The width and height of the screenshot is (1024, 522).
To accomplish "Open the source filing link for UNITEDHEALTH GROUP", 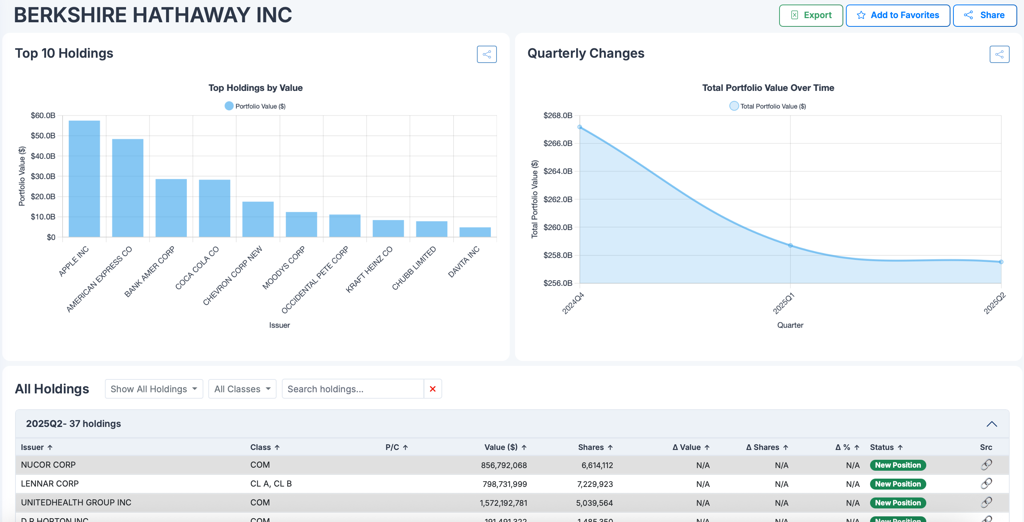I will coord(986,502).
